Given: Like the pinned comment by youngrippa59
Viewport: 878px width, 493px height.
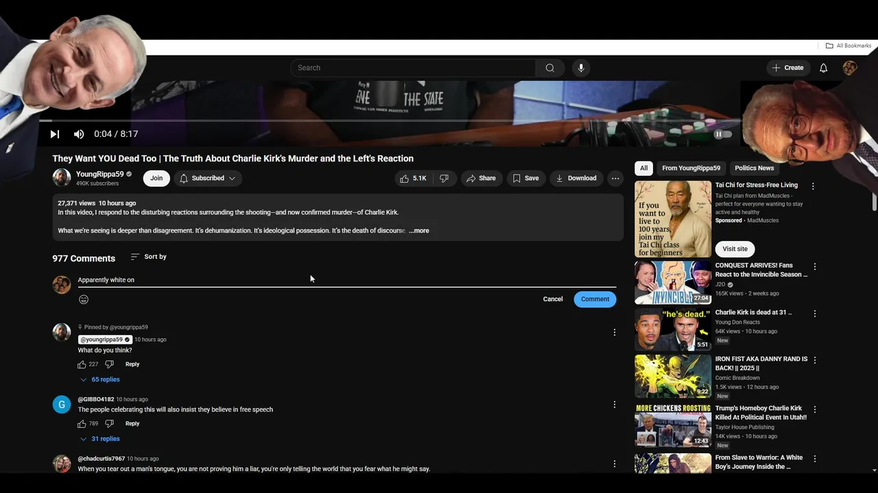Looking at the screenshot, I should pos(82,364).
